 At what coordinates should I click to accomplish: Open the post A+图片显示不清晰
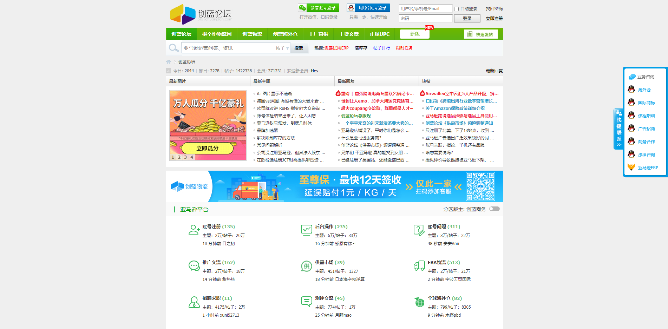(274, 94)
